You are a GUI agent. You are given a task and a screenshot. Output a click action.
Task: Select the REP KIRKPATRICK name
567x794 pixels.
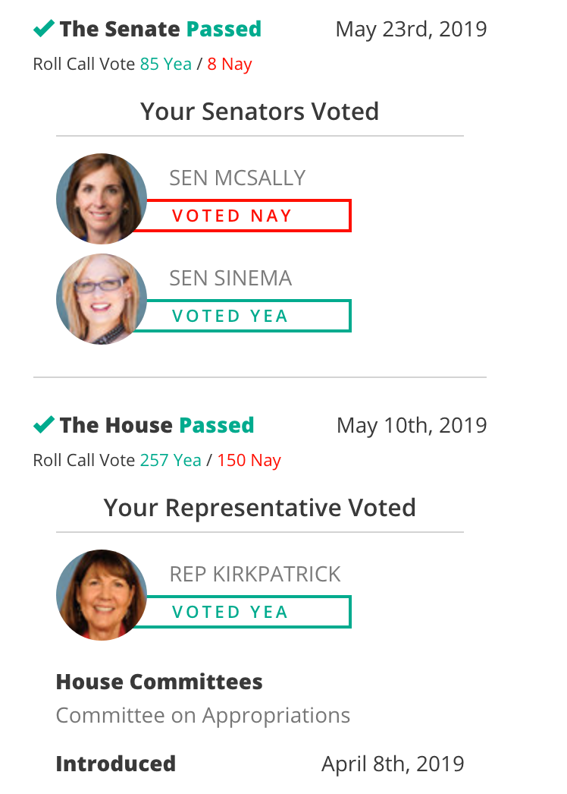point(255,574)
